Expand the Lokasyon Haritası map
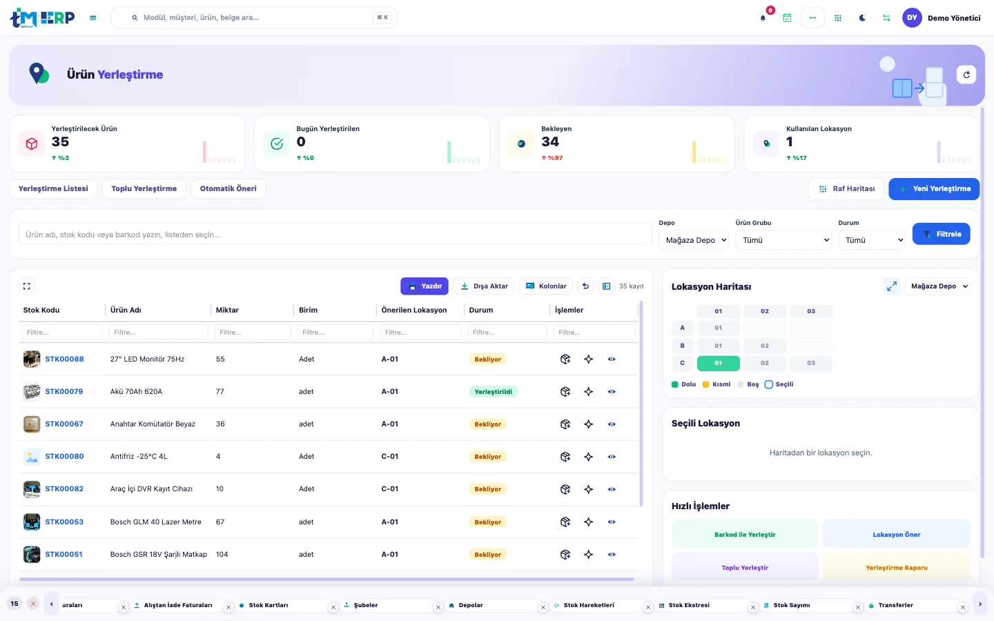The height and width of the screenshot is (621, 994). pos(892,286)
